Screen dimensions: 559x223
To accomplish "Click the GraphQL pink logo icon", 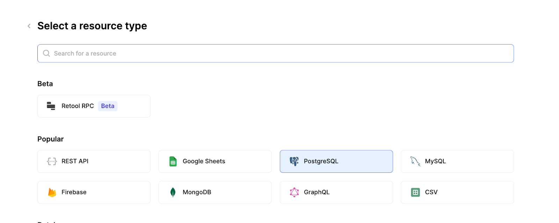I will tap(294, 192).
